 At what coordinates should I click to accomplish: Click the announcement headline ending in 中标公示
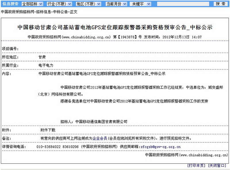[115, 27]
